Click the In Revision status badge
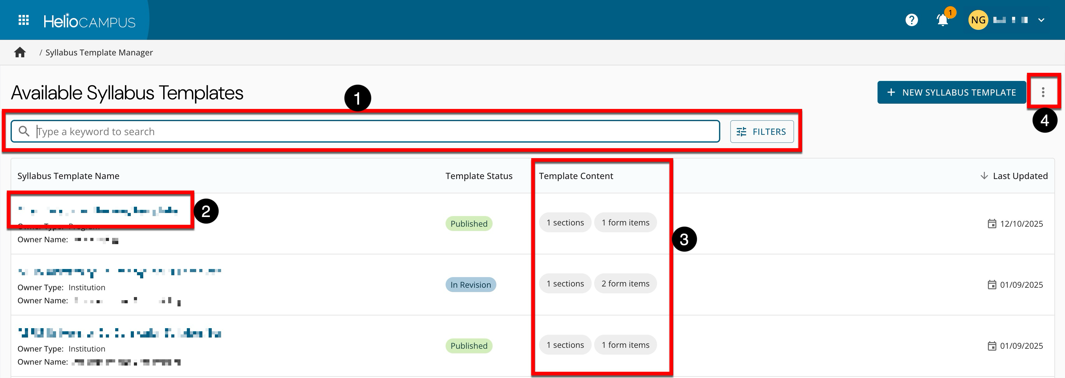Viewport: 1065px width, 378px height. (470, 285)
